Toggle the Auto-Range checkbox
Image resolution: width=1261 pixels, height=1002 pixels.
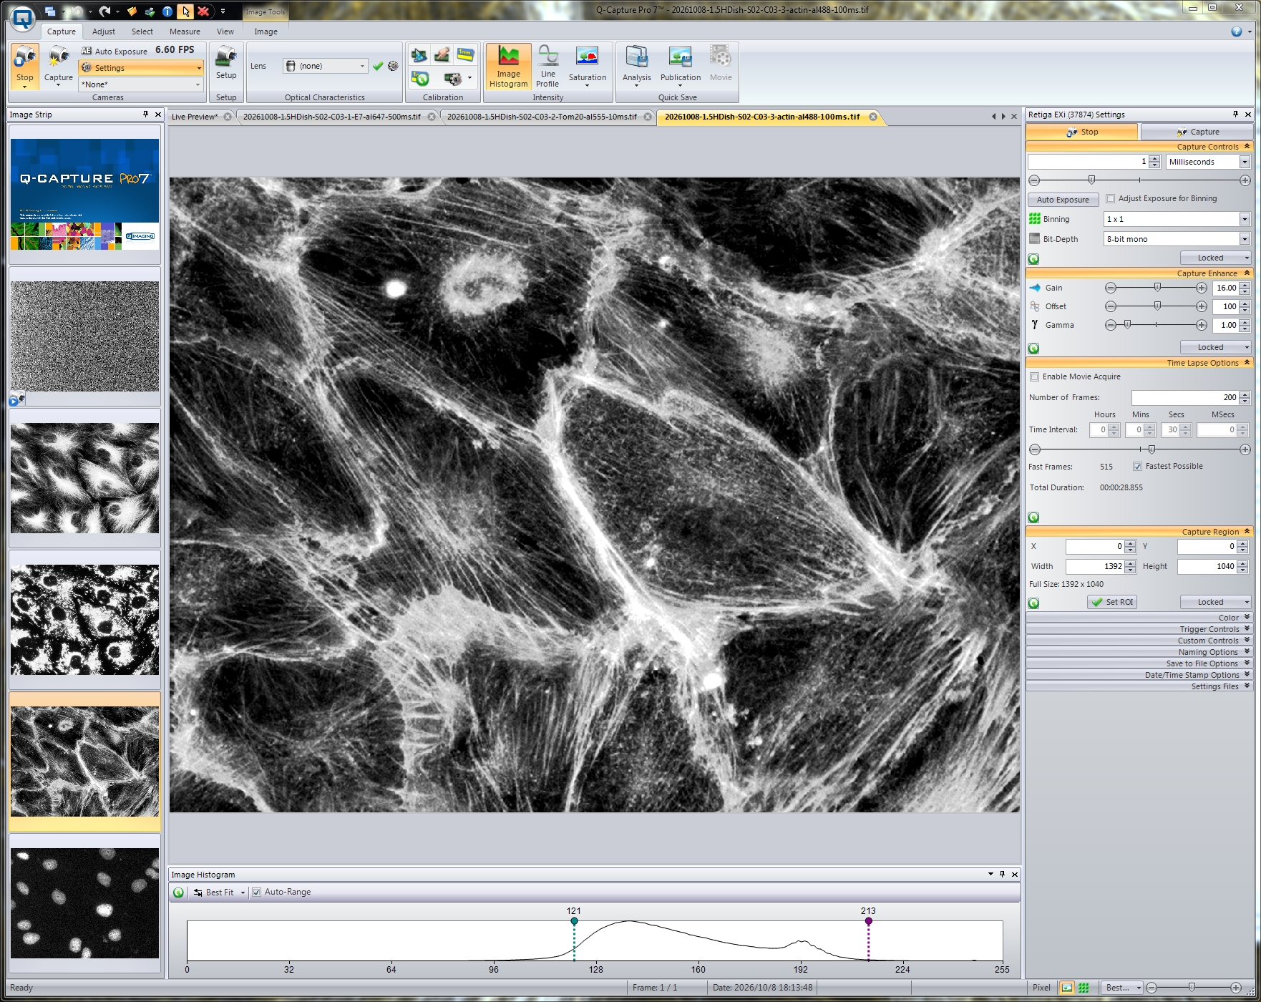pos(257,892)
